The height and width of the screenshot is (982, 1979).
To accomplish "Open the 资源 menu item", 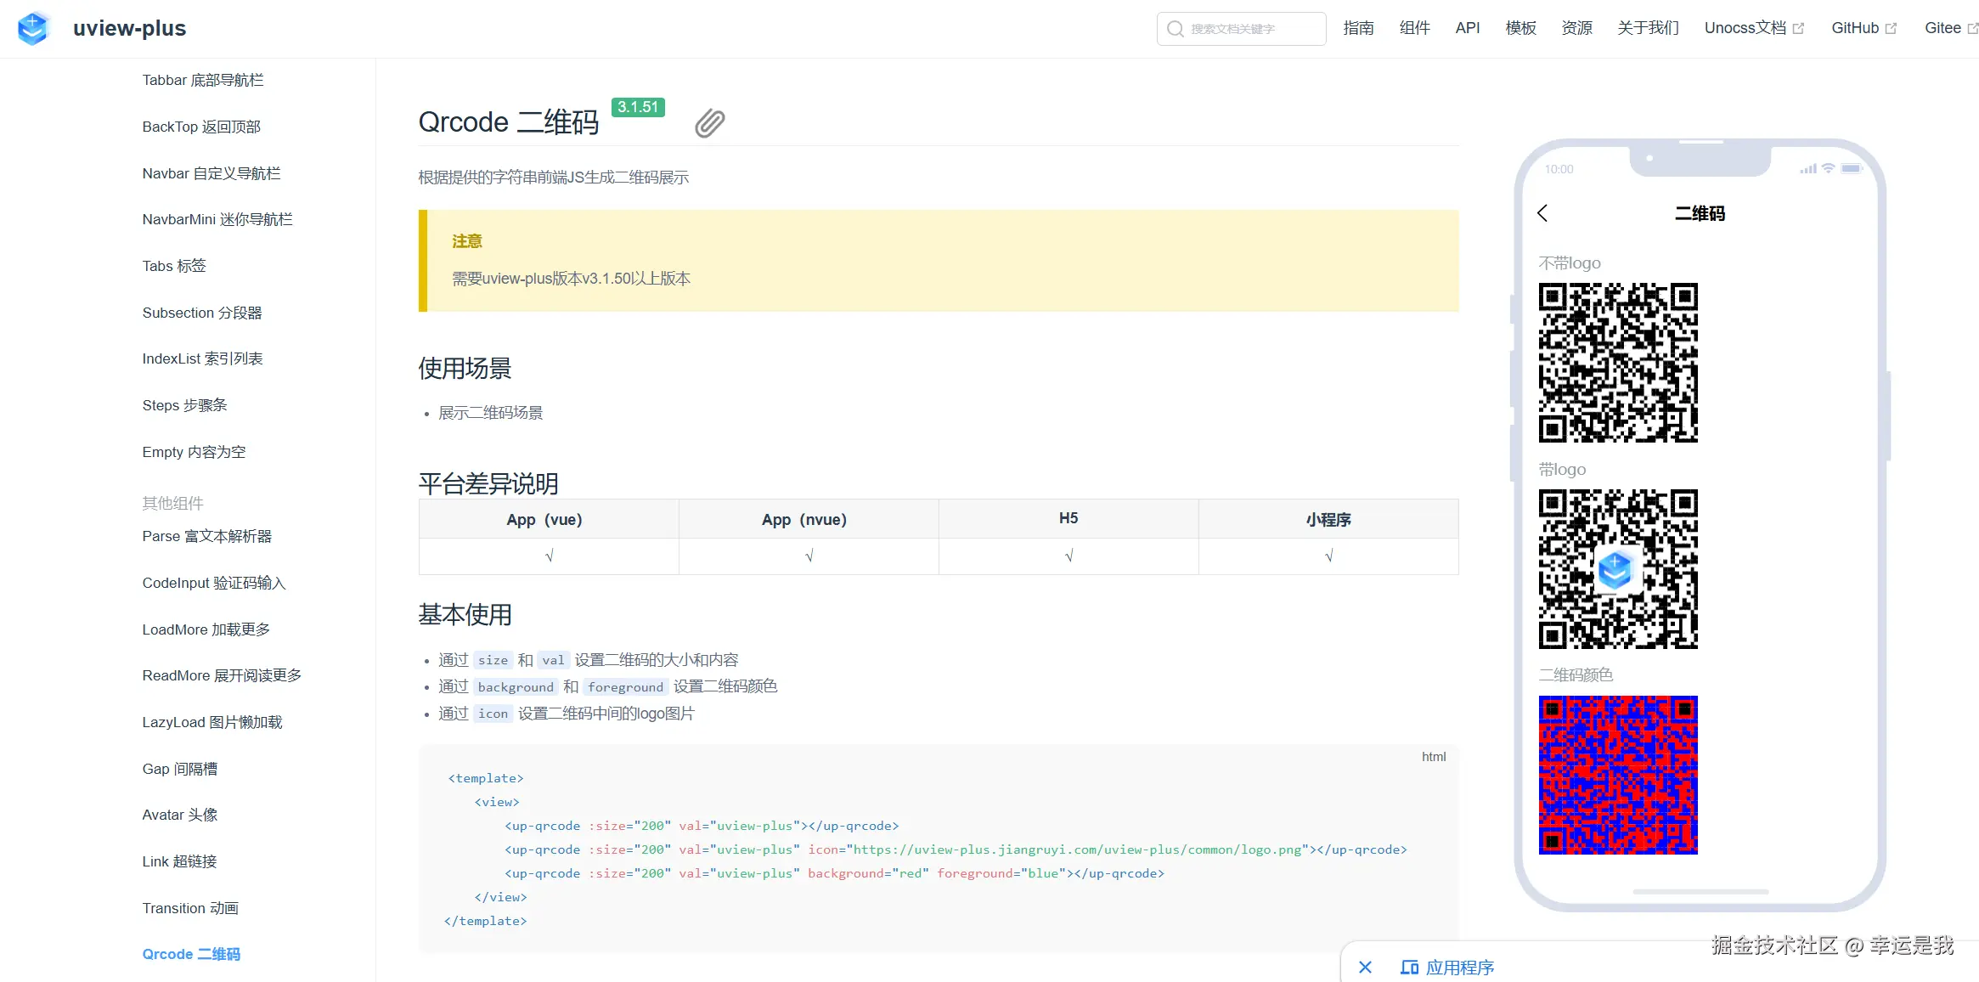I will click(1576, 28).
